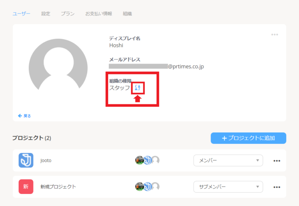Go to the プラン tab
Screen dimensions: 299x206
68,14
